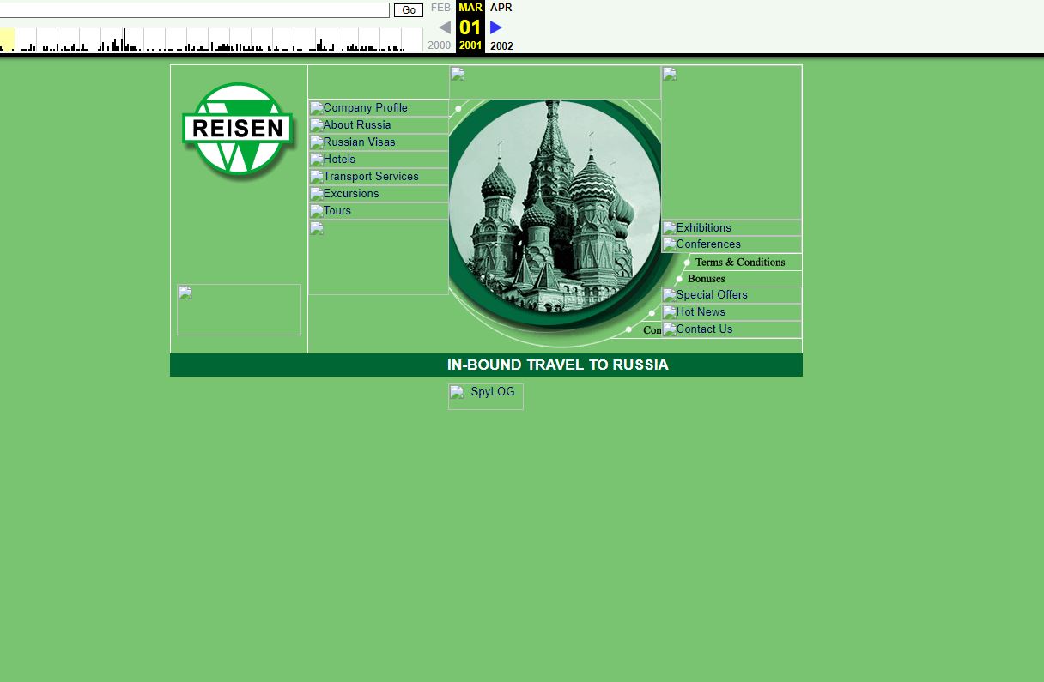
Task: Open the Tours link
Action: pyautogui.click(x=337, y=211)
